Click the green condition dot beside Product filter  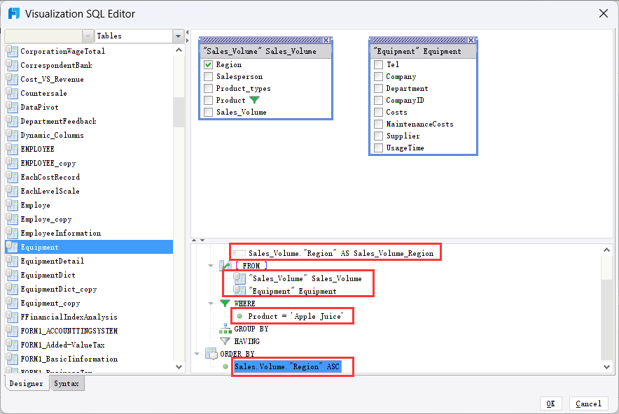(x=239, y=316)
